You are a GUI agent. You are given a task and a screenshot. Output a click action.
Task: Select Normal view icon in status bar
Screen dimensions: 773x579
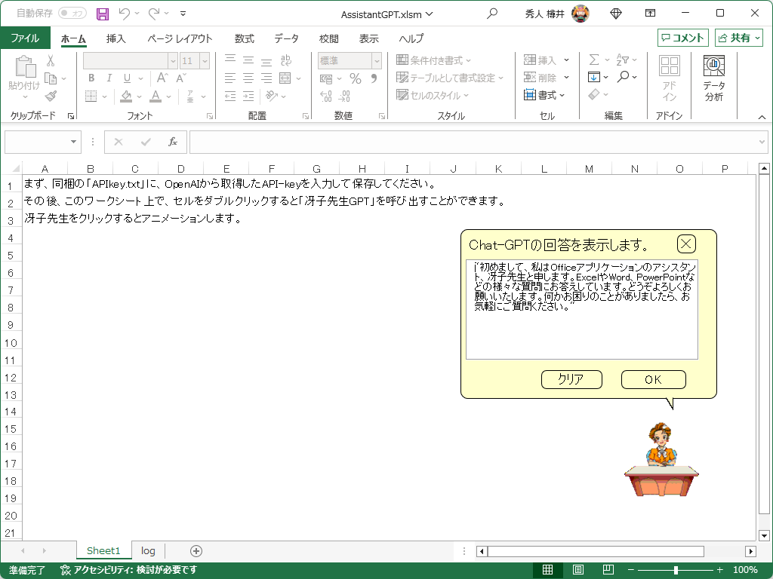pyautogui.click(x=547, y=570)
